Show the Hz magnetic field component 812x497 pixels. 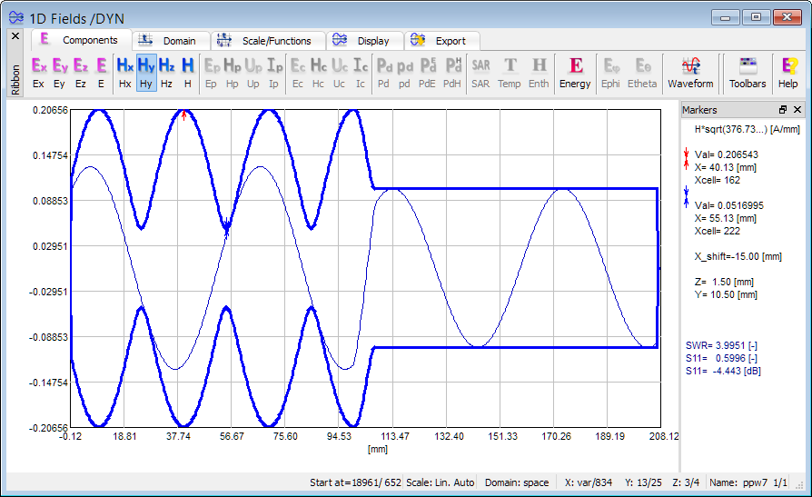[166, 73]
